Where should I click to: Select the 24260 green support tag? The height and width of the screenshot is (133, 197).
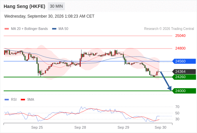(x=184, y=77)
